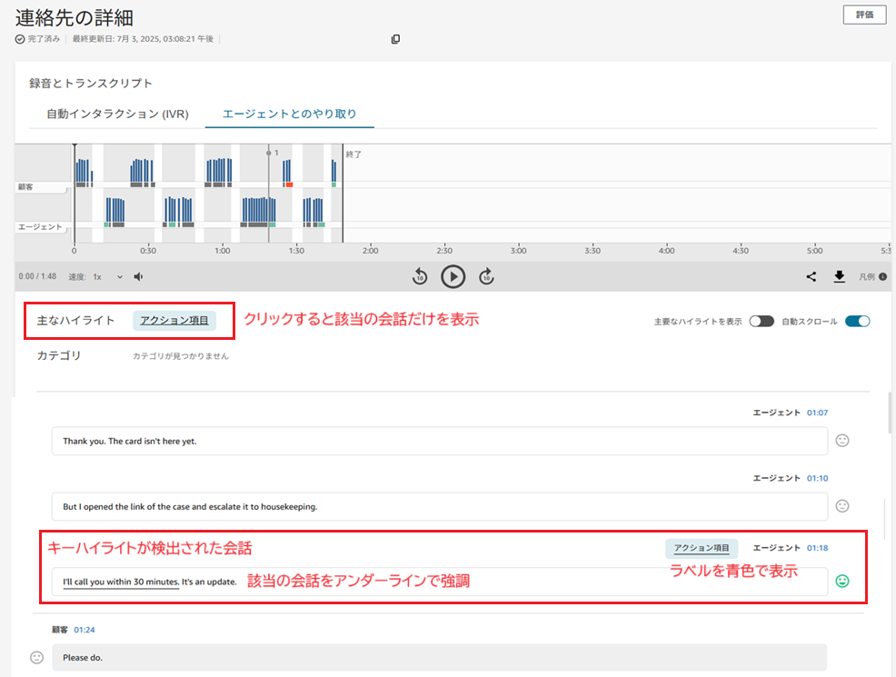
Task: Click green smiley next to '30 minutes' message
Action: tap(842, 581)
